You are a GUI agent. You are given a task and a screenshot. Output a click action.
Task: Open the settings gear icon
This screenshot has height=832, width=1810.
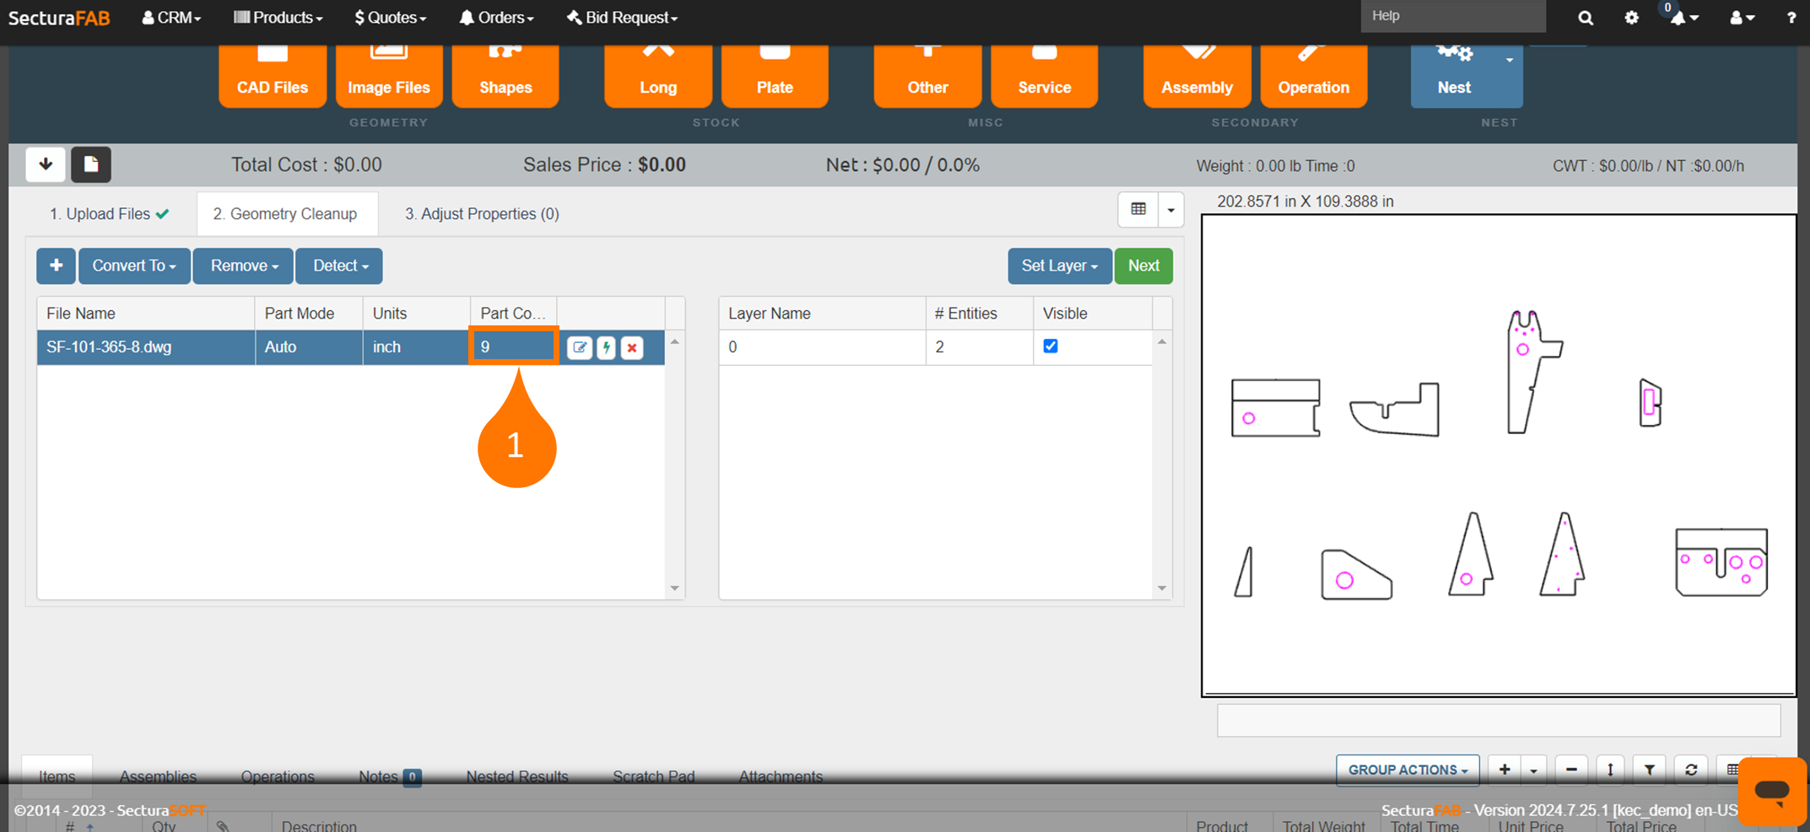point(1631,18)
